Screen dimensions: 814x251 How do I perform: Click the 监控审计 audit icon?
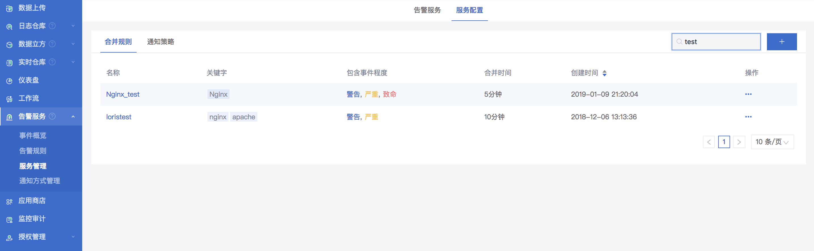[x=9, y=219]
